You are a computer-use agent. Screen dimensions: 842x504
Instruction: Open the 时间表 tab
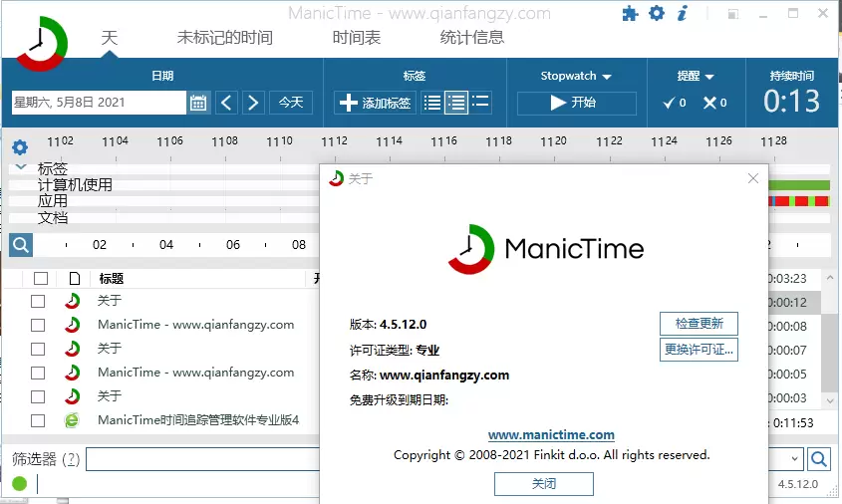[357, 38]
